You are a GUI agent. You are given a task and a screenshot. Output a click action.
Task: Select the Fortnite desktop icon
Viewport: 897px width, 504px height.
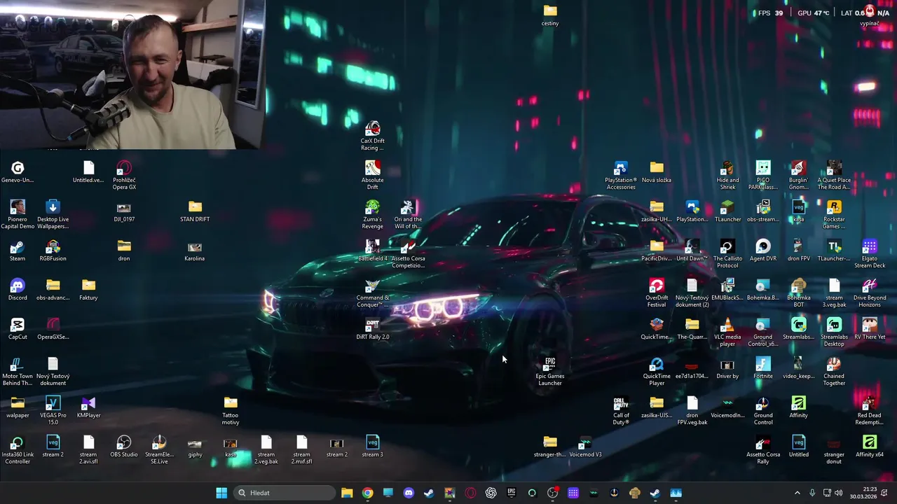[x=763, y=369]
